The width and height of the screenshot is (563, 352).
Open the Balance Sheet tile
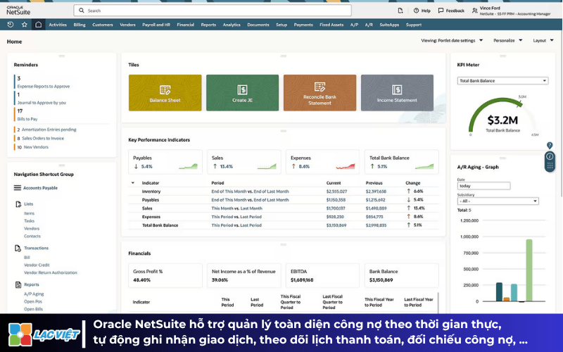click(165, 93)
